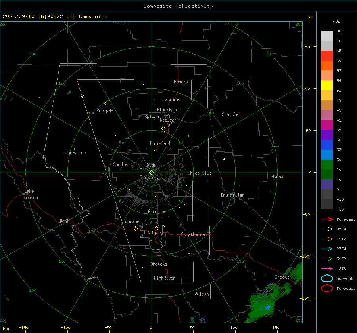Click the Banff town label
Viewport: 357px width, 333px height.
pos(65,221)
